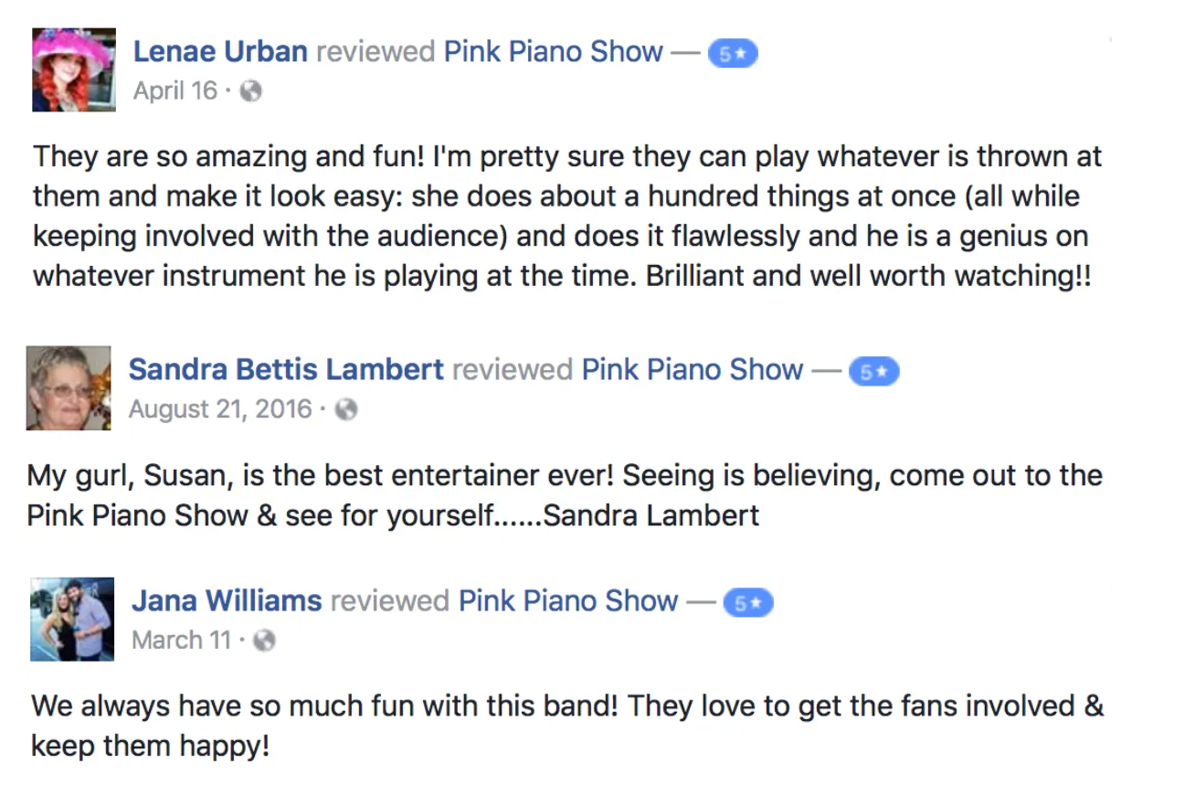Open Jana Williams' profile photo
The image size is (1195, 795).
click(72, 619)
